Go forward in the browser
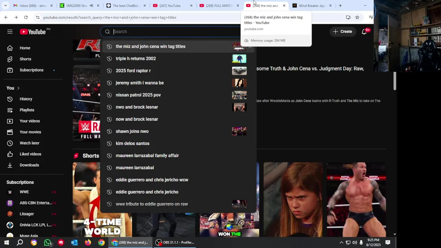This screenshot has width=441, height=248. coord(16,17)
